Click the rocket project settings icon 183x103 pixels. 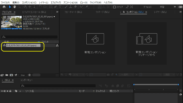coord(16,75)
